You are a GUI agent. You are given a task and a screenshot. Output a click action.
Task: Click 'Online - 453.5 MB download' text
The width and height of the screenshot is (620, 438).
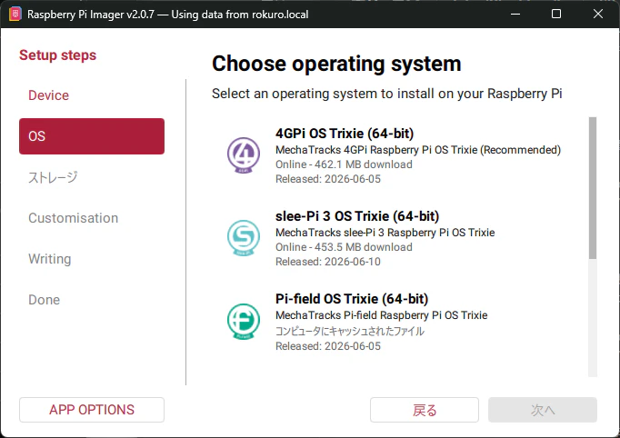pos(344,247)
